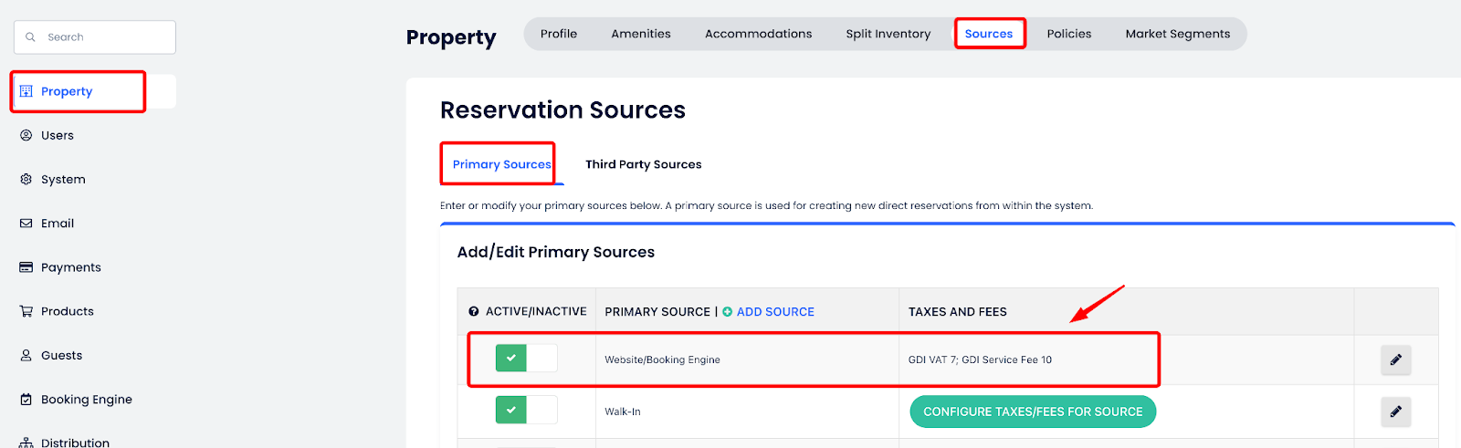This screenshot has width=1461, height=448.
Task: Click the System gear icon
Action: coord(26,179)
